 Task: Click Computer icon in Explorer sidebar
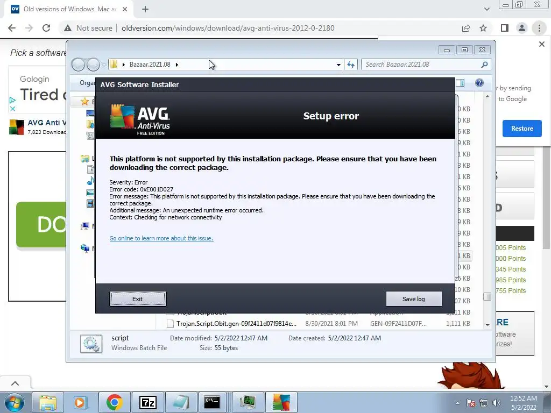[84, 226]
